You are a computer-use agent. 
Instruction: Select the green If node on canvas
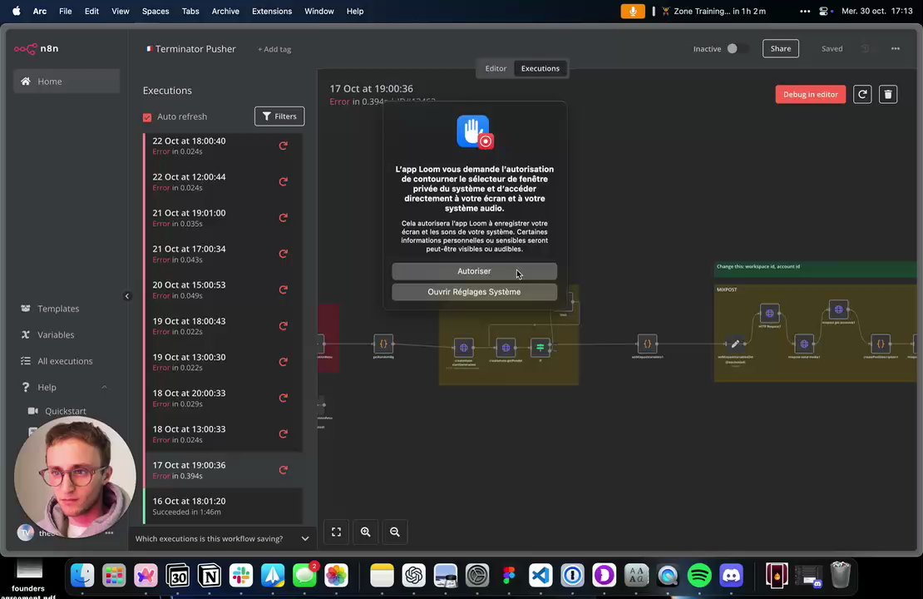coord(540,348)
